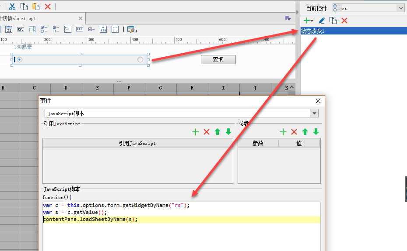Open the parameter panel edit icon with pencil
407x251 pixels.
[131, 30]
